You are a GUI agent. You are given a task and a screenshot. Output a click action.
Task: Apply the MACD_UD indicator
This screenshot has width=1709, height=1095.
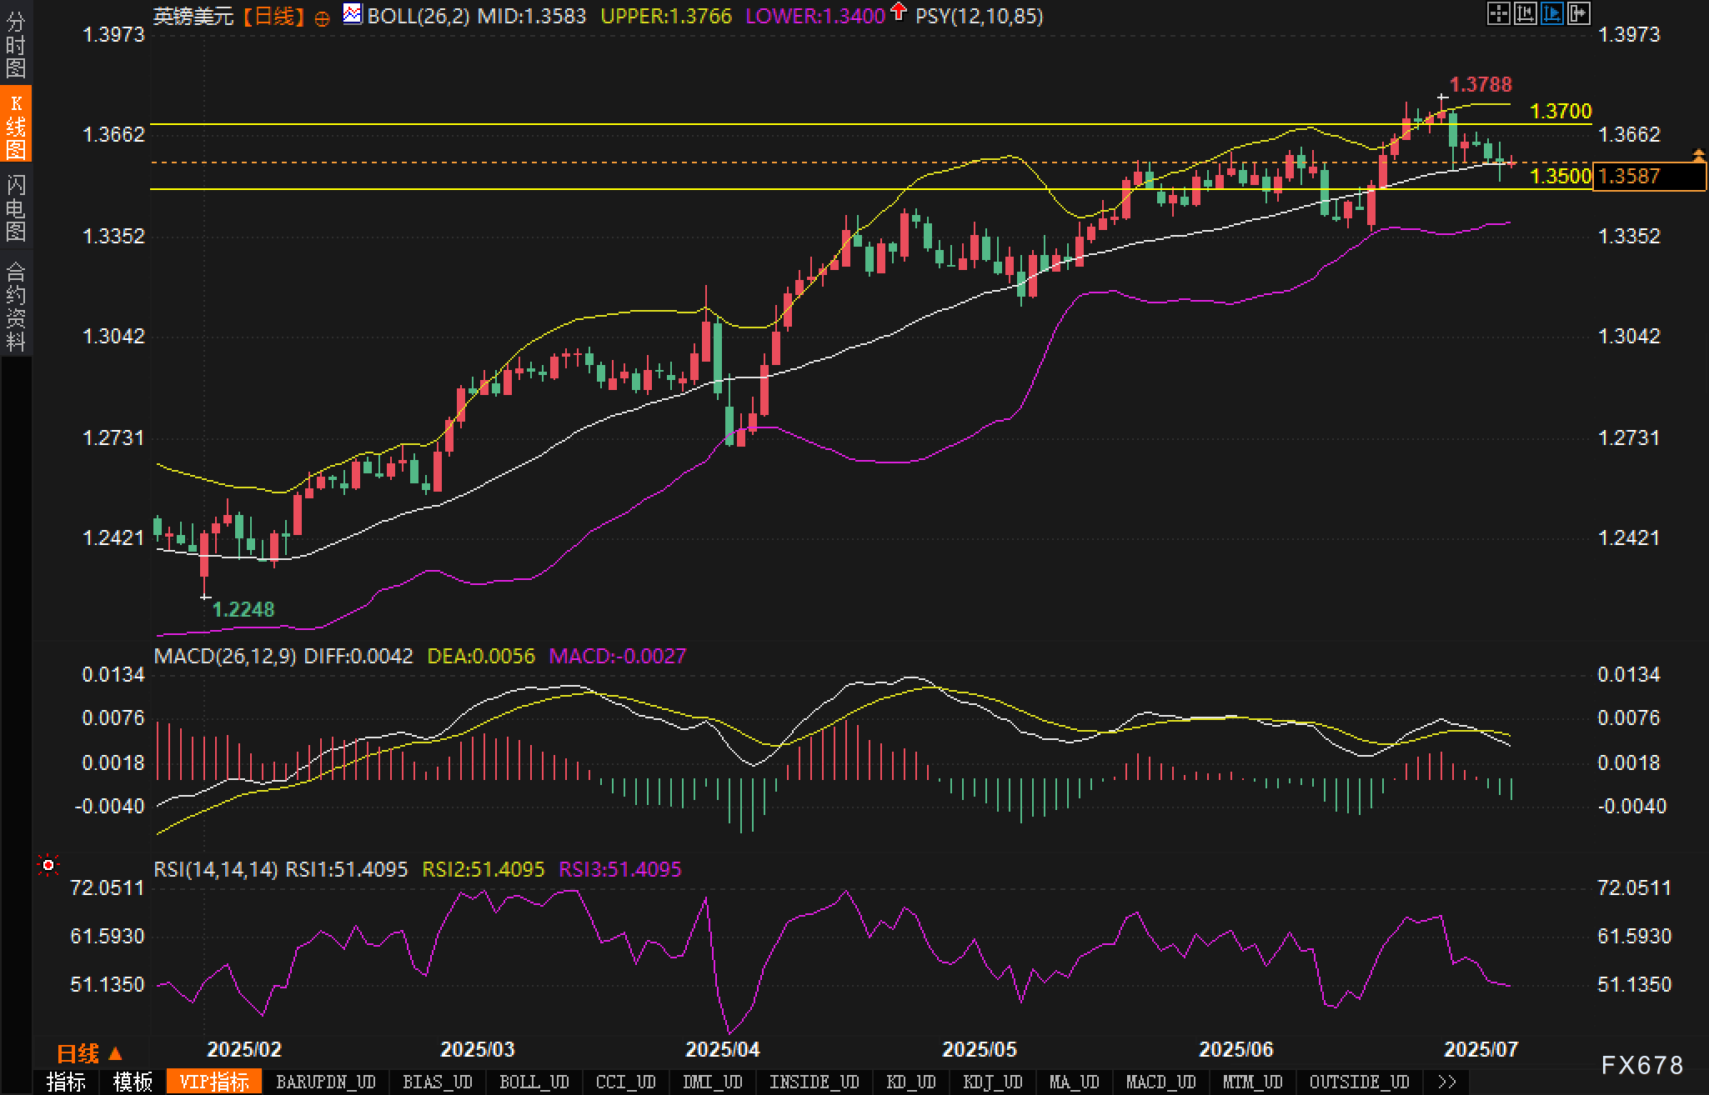coord(1160,1082)
